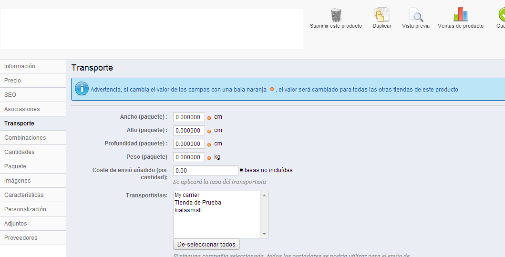The height and width of the screenshot is (257, 505).
Task: Click the Duplicar product icon
Action: point(382,15)
